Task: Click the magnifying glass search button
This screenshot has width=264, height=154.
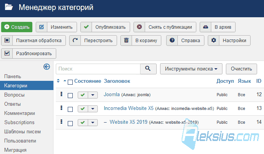Action: tap(148, 69)
